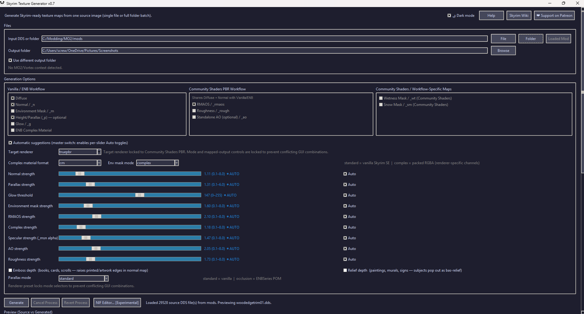Viewport: 584px width, 314px height.
Task: Toggle Auto for RMAOS strength
Action: (345, 217)
